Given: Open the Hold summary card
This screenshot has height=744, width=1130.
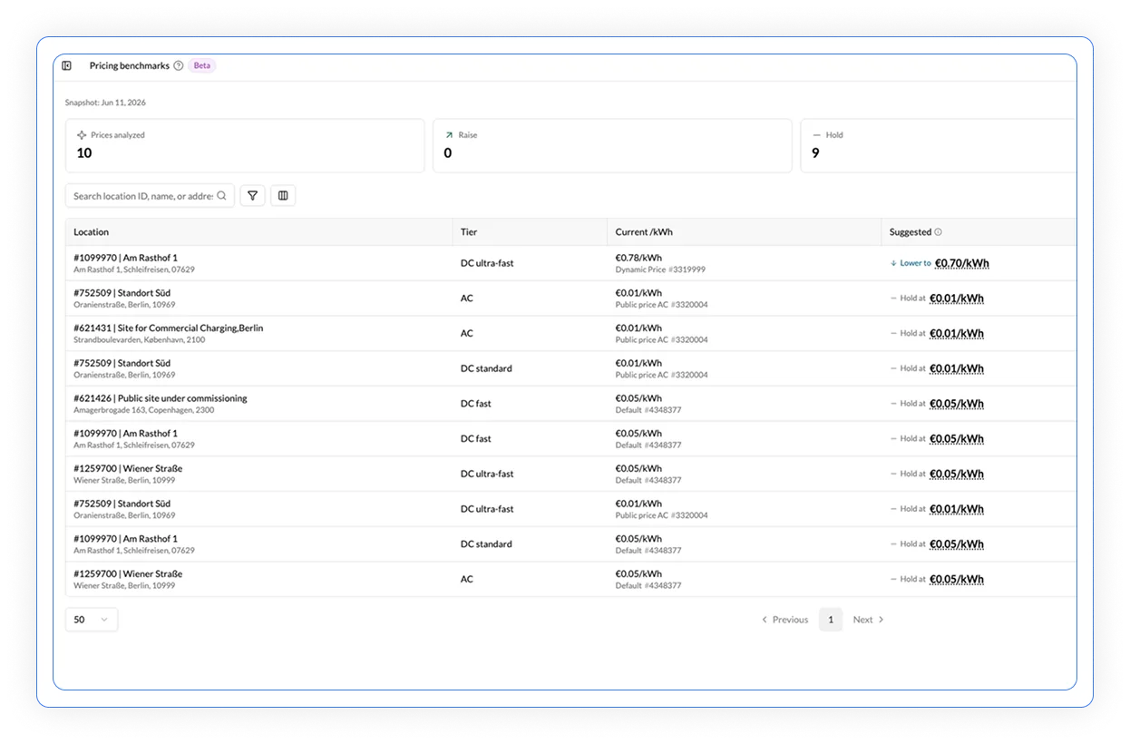Looking at the screenshot, I should pos(938,145).
